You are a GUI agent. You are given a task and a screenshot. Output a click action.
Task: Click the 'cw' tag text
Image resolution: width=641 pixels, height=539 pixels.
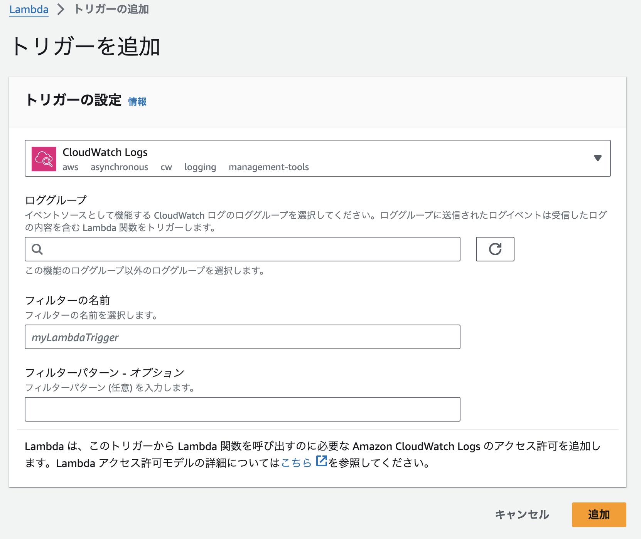click(x=166, y=167)
